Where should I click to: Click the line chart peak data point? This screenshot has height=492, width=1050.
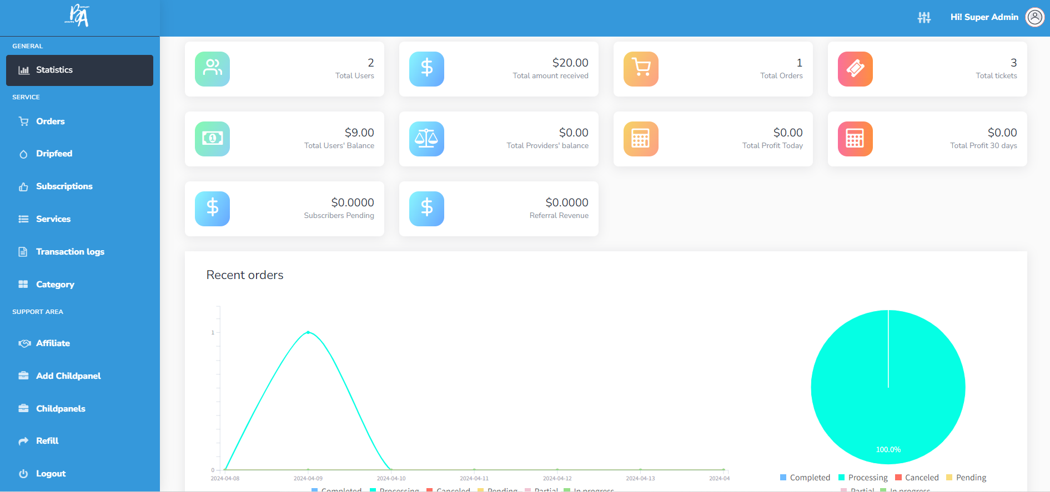[308, 332]
